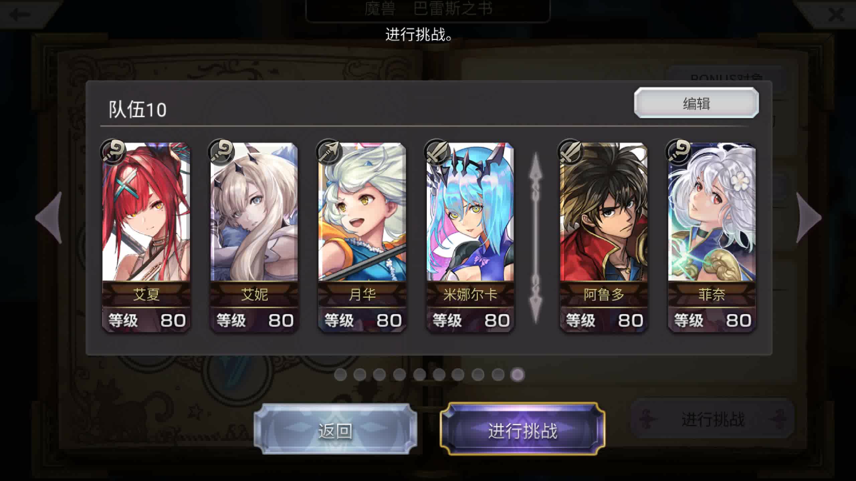
Task: Select the 月华 character portrait card
Action: (x=362, y=237)
